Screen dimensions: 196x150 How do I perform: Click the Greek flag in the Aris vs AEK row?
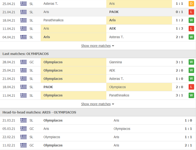pos(24,29)
